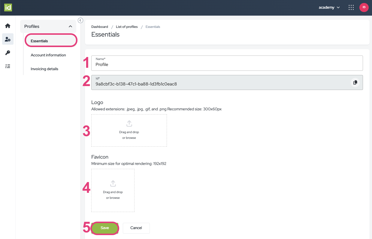Viewport: 372px width, 239px height.
Task: Go to List of profiles breadcrumb
Action: tap(127, 27)
